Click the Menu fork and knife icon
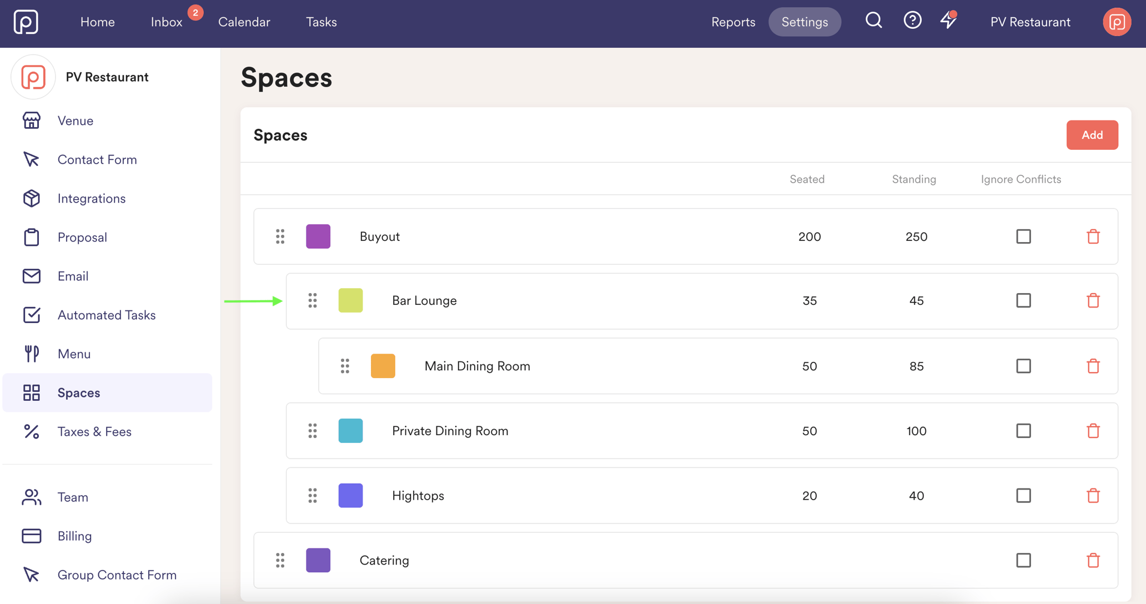 (32, 354)
